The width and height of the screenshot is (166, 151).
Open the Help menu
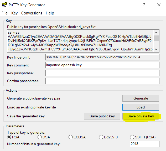(50, 13)
